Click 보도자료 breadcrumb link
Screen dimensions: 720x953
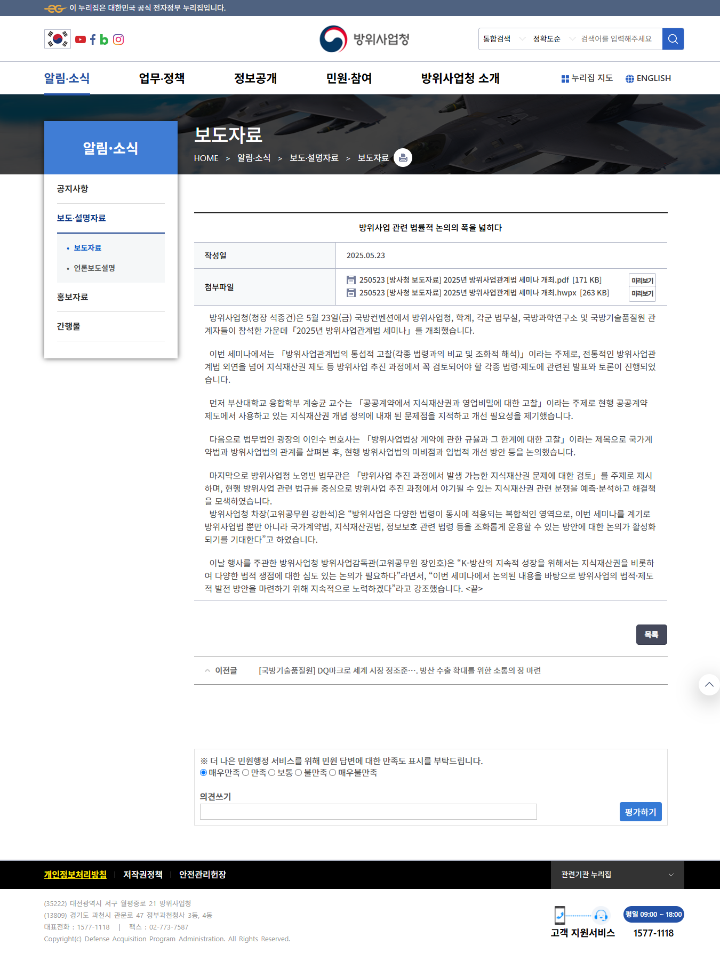(373, 158)
